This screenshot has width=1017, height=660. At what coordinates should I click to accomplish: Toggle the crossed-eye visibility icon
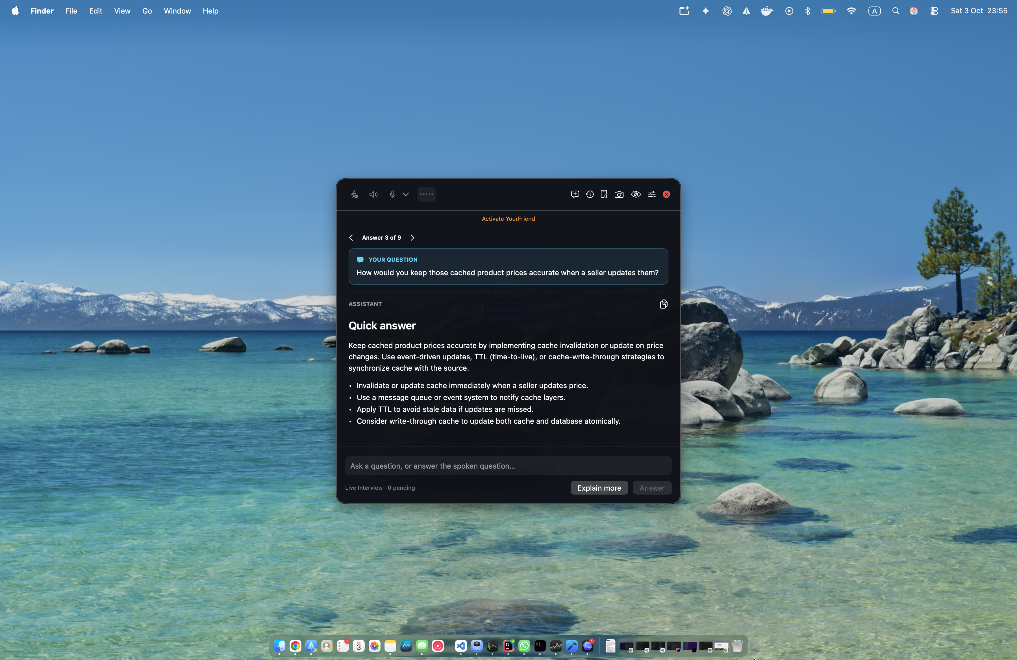pos(636,194)
